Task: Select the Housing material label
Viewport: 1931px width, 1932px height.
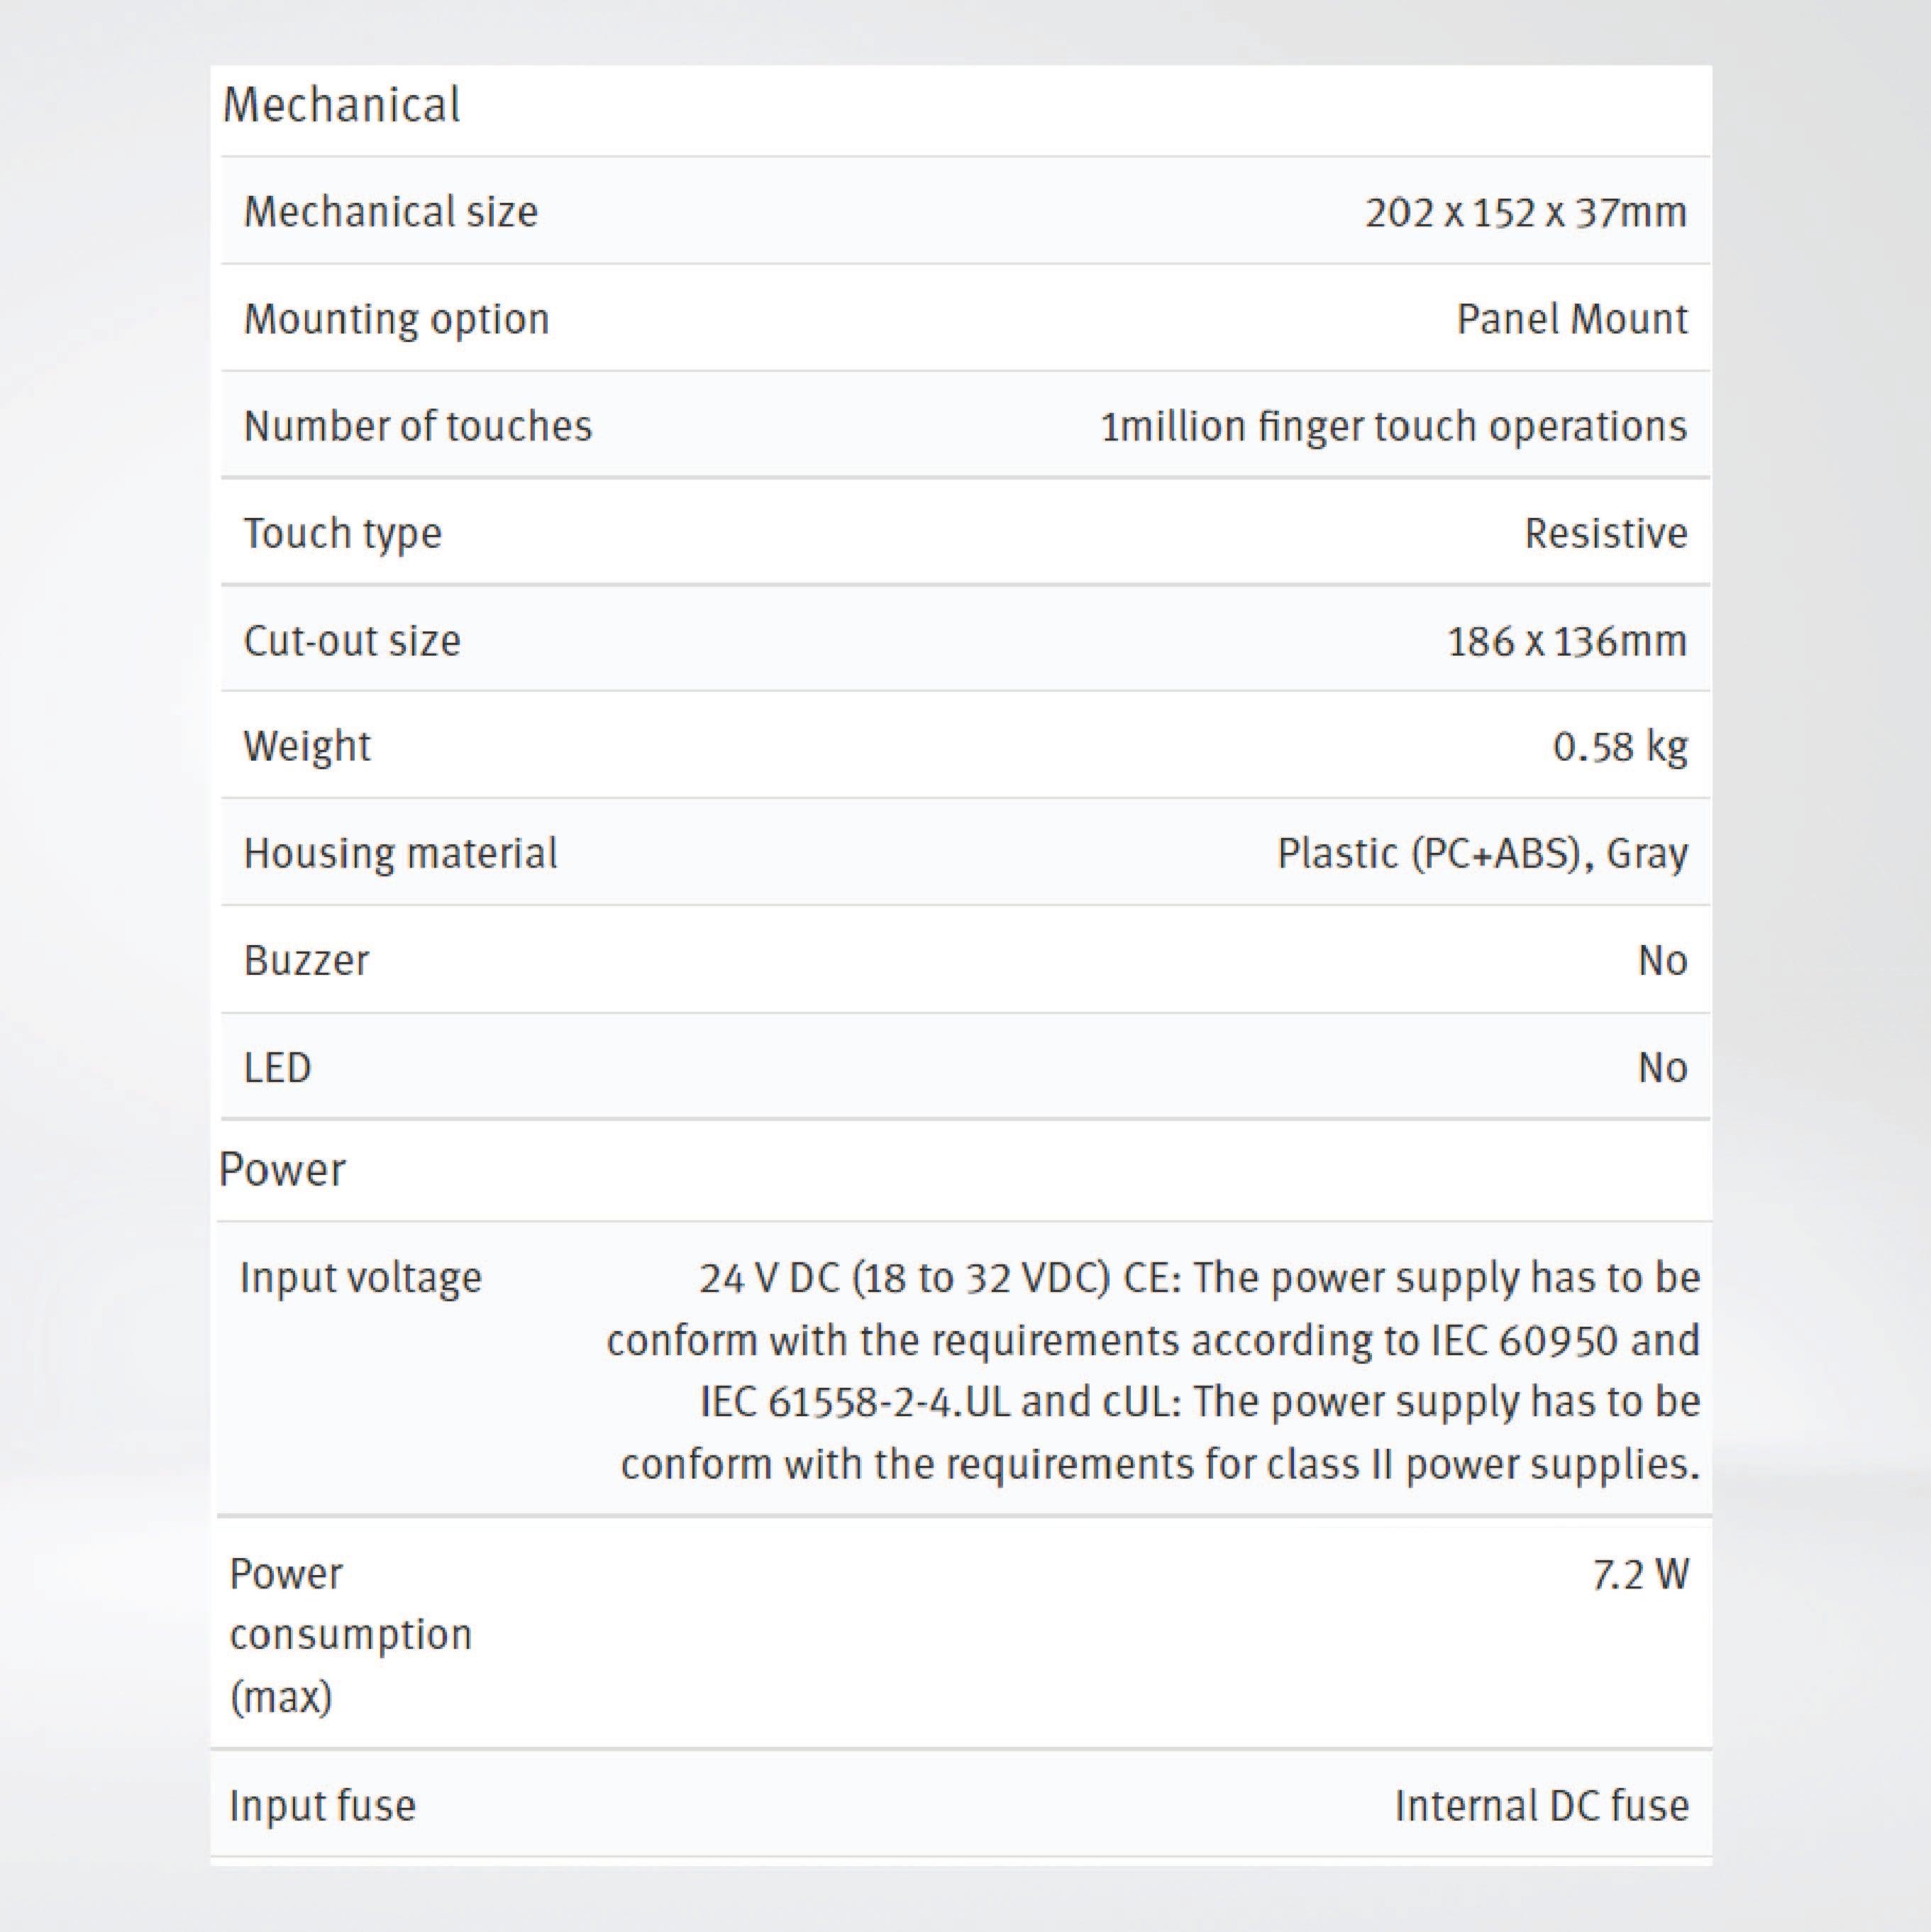Action: coord(400,853)
